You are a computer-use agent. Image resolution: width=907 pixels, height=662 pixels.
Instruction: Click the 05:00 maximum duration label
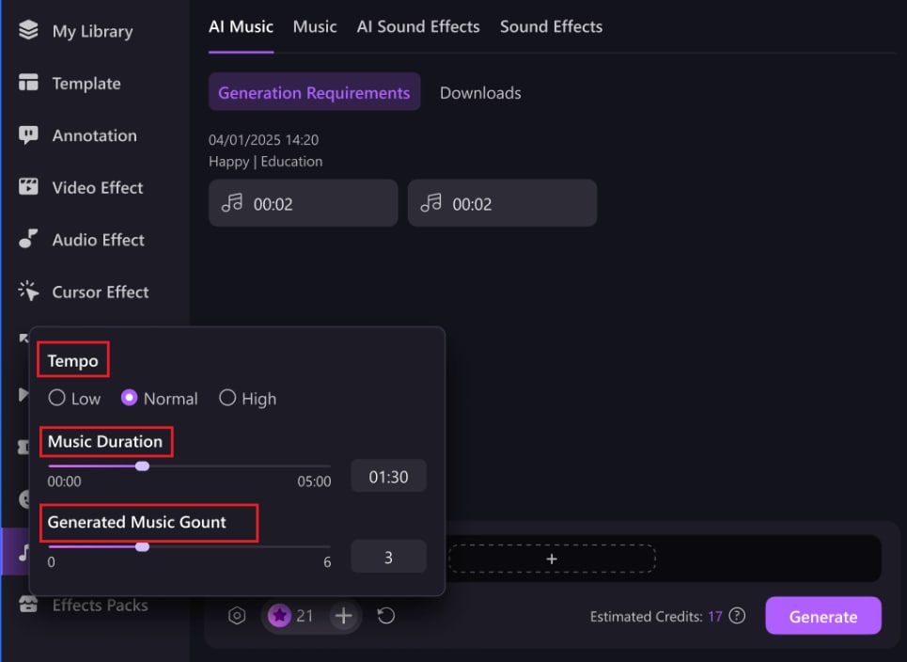coord(314,481)
